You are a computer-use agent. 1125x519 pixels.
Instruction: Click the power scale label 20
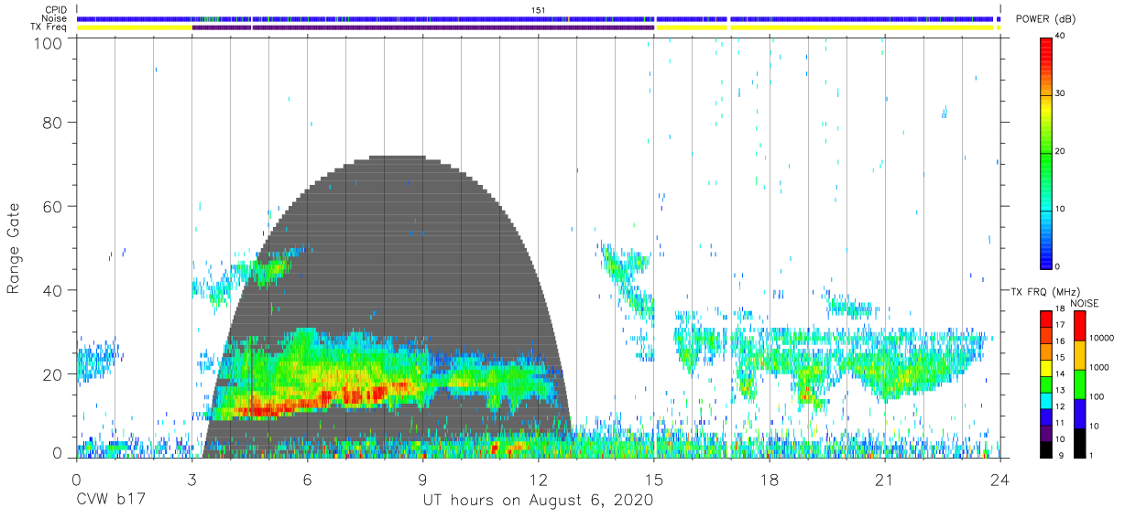[1060, 152]
